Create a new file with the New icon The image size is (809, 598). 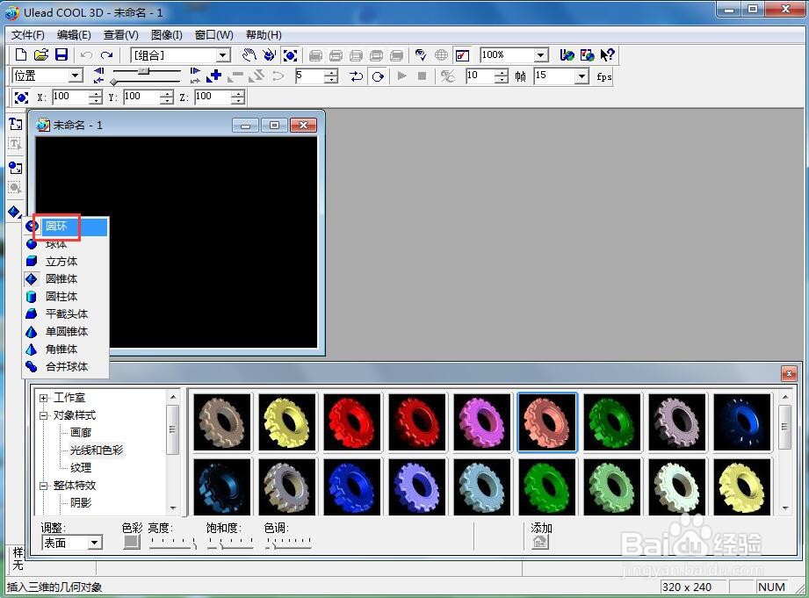(20, 54)
